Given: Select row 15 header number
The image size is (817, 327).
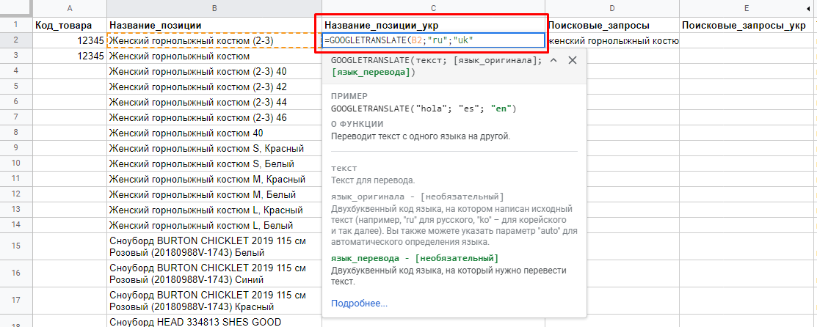Looking at the screenshot, I should (x=15, y=247).
